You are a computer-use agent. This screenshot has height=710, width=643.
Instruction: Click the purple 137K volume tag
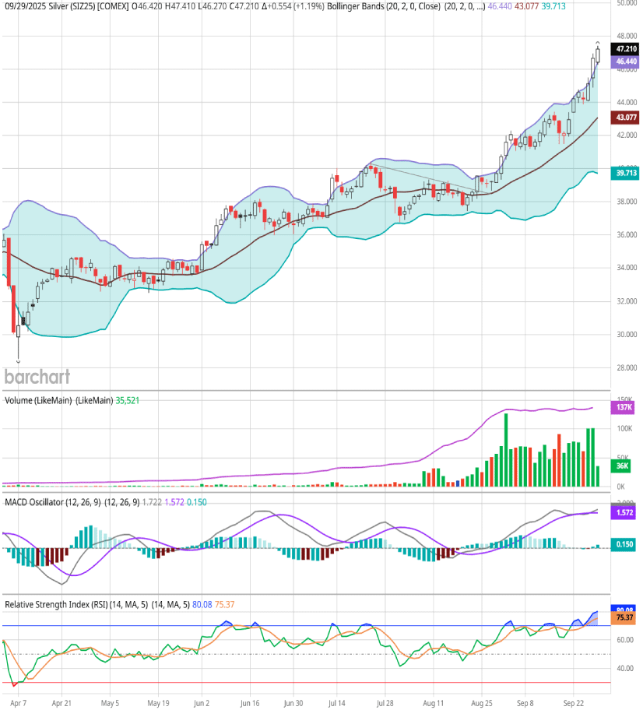(x=624, y=407)
